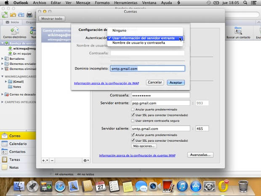Viewport: 261px width, 196px height.
Task: Open Notas view in navigation pane
Action: point(18,167)
